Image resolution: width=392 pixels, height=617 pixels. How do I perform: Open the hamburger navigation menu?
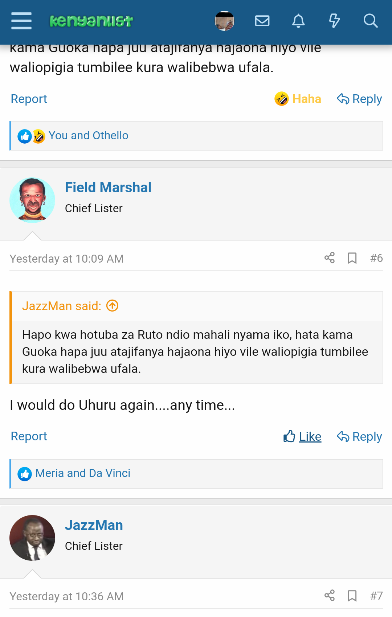pyautogui.click(x=21, y=21)
